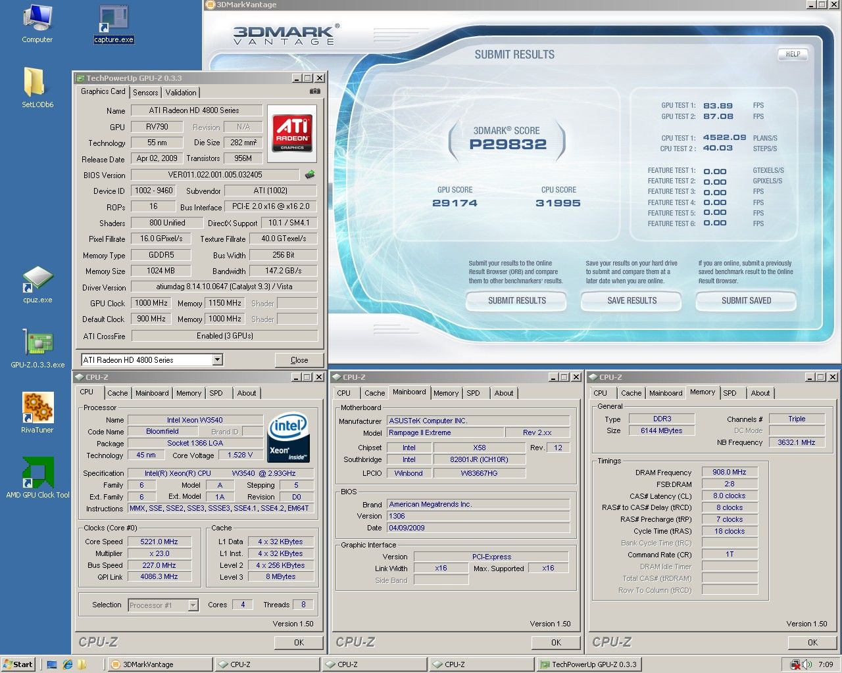Click the GPU-Z BIOS save chip icon
This screenshot has width=842, height=673.
310,174
